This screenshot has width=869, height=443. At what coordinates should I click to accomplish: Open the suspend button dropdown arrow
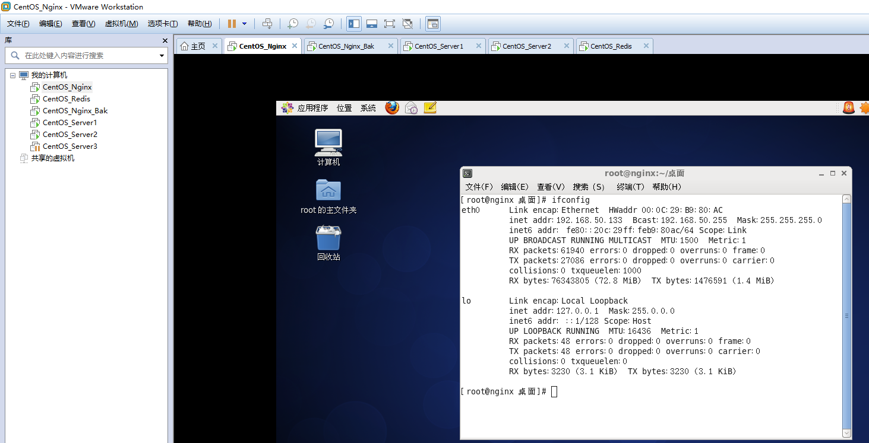coord(244,23)
